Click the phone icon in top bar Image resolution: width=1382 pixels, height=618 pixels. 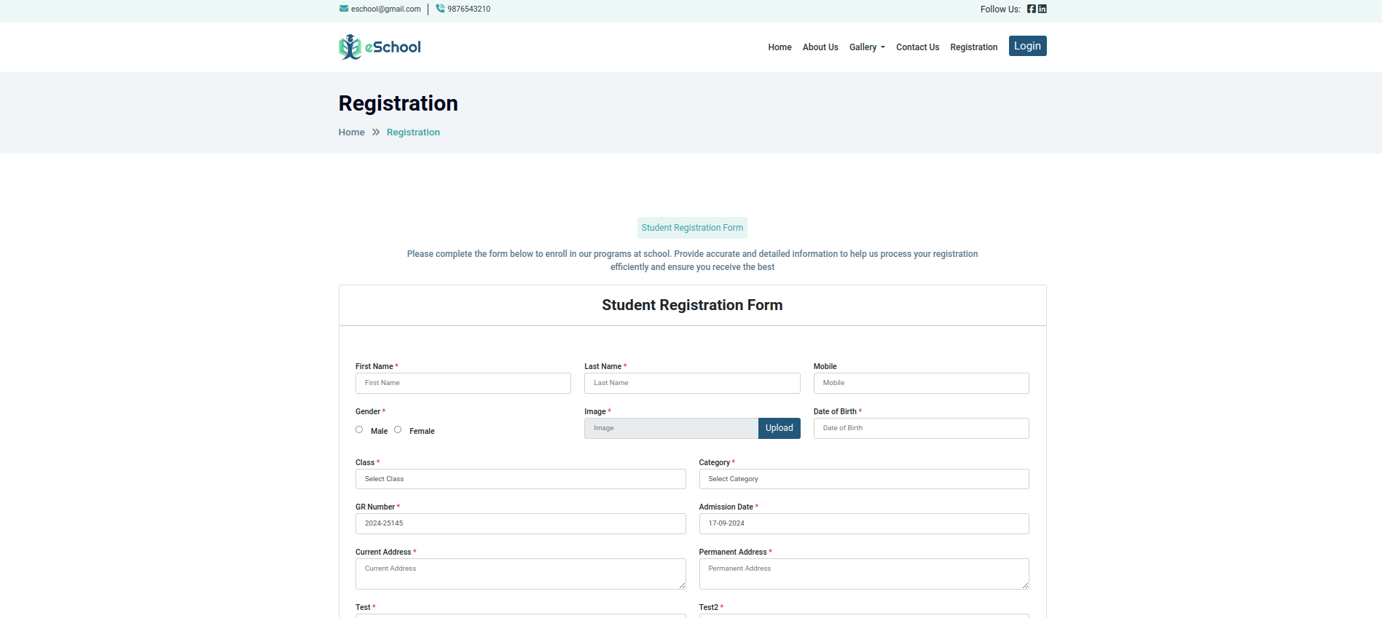(440, 9)
